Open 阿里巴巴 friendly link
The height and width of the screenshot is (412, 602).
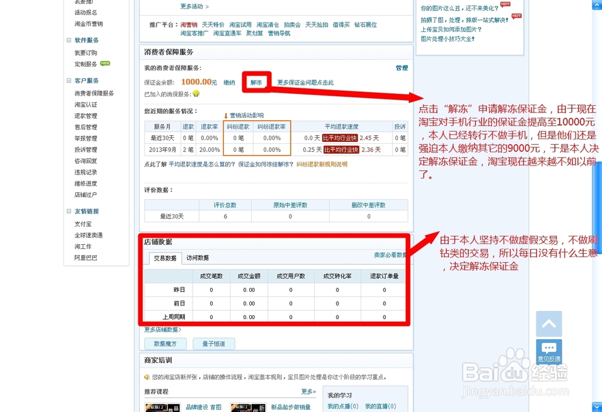tap(85, 258)
